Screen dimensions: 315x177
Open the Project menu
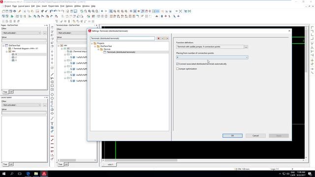[8, 6]
